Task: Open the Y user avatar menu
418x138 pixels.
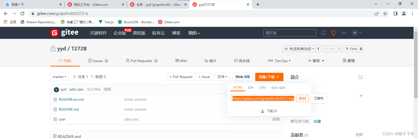Action: point(356,33)
